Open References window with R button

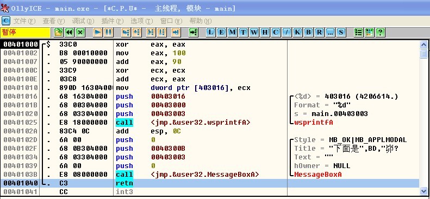coord(319,33)
